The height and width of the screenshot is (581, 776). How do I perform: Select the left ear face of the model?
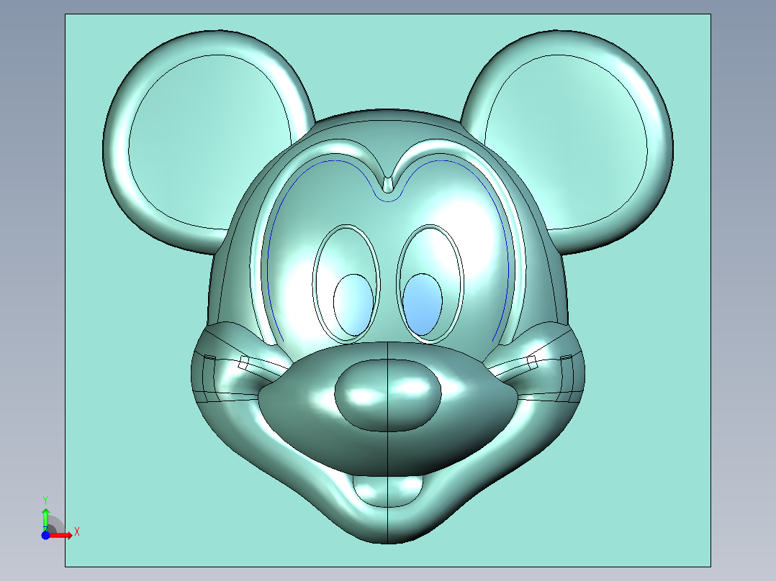click(210, 142)
